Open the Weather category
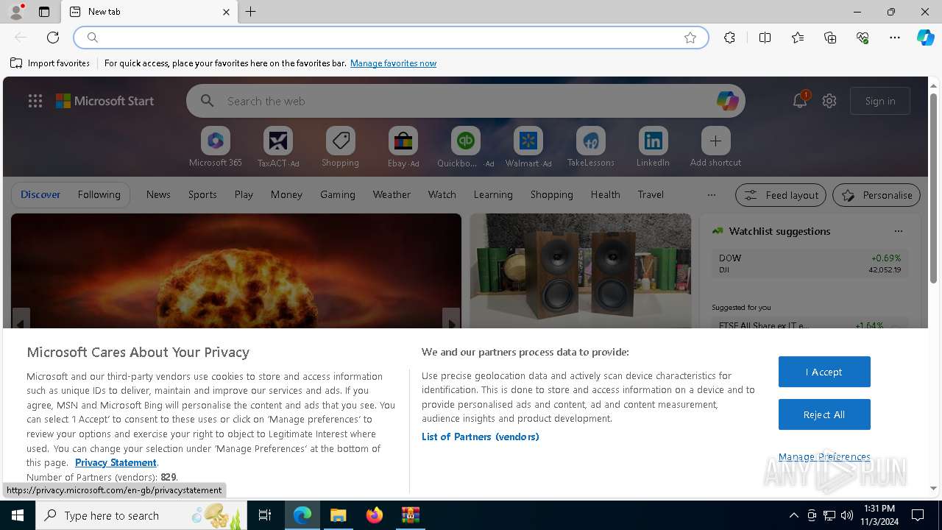Viewport: 942px width, 530px height. pos(392,194)
